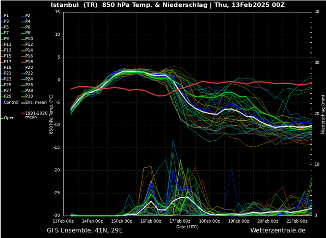Select the P20 legend label
Viewport: 326px width, 238px height.
coord(27,67)
